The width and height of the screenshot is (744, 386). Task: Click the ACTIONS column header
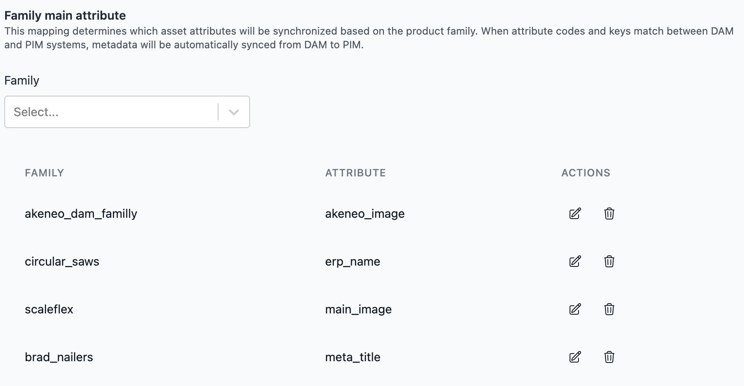[586, 173]
